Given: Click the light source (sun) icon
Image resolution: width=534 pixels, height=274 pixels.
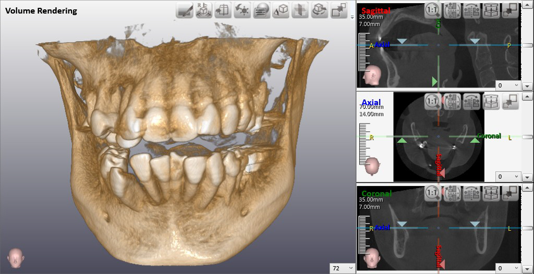Looking at the screenshot, I should pos(242,10).
